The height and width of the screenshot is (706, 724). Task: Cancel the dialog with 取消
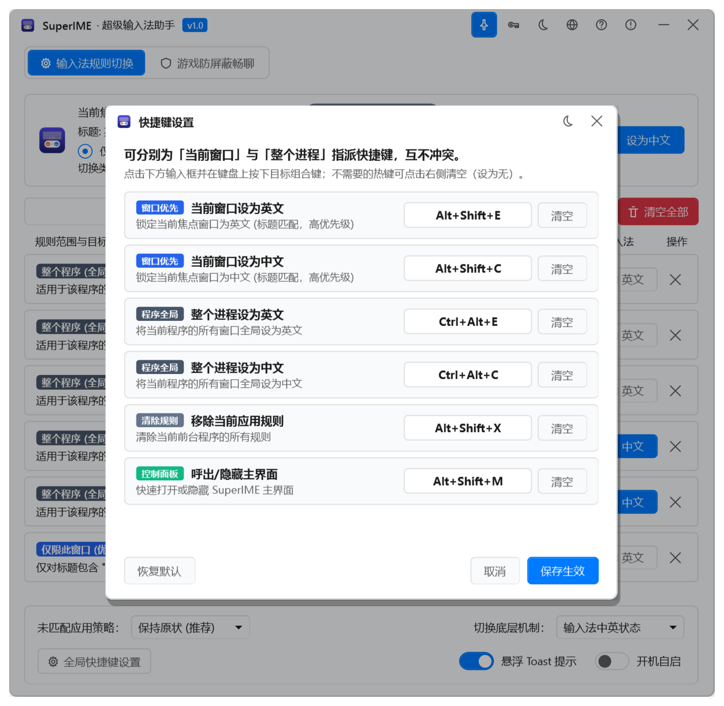coord(495,571)
